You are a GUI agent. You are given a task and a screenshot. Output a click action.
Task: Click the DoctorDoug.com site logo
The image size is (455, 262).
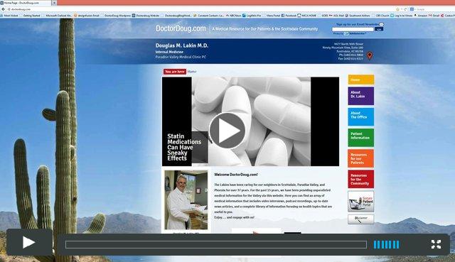(181, 28)
